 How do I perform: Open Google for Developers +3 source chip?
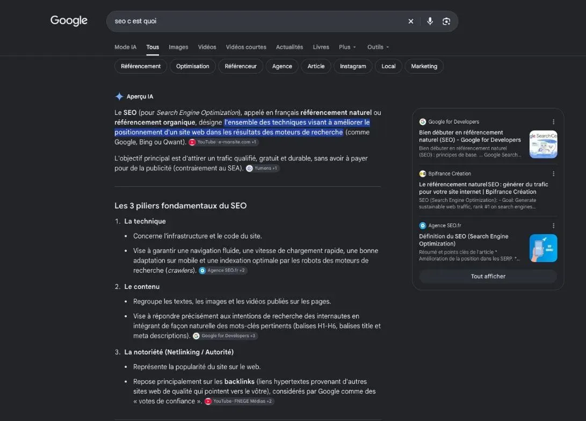tap(225, 336)
